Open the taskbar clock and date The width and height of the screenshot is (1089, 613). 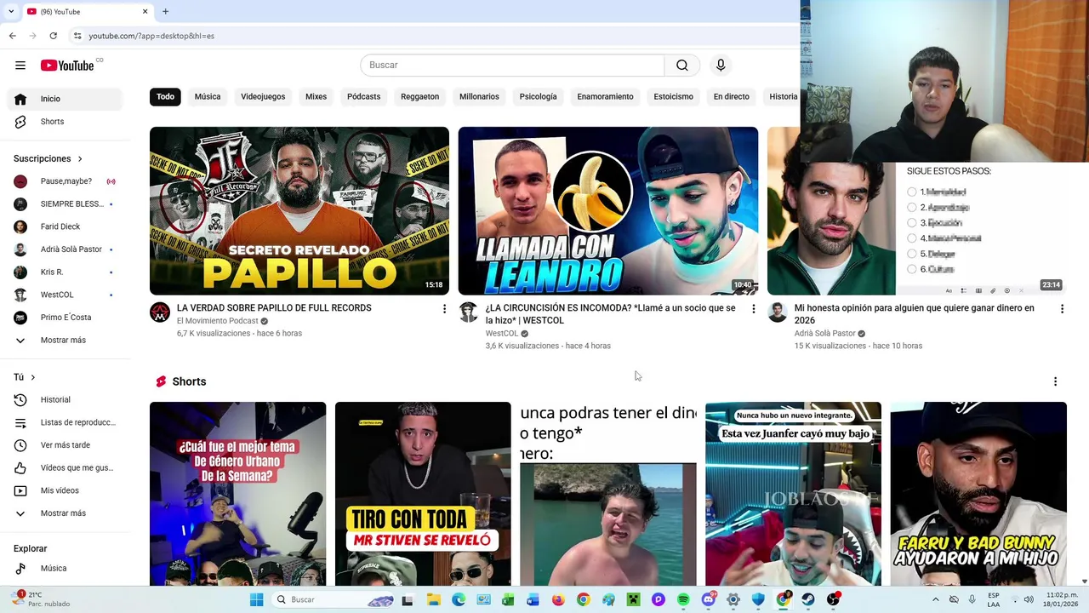tap(1061, 599)
